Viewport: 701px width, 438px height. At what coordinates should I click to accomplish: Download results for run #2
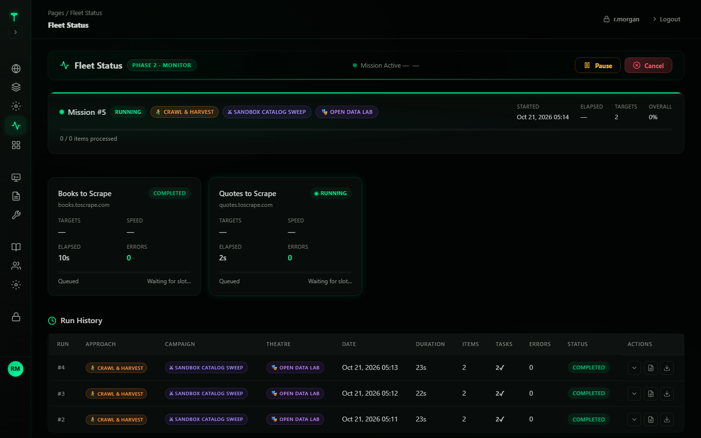click(667, 420)
